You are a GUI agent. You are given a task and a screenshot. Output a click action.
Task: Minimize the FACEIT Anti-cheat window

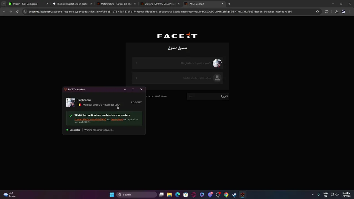click(x=124, y=90)
